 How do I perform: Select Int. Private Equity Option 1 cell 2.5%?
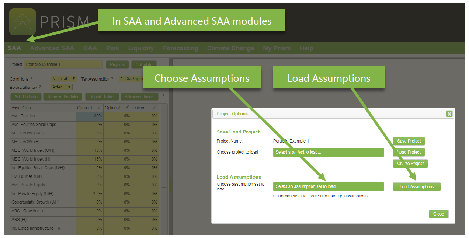pyautogui.click(x=90, y=194)
